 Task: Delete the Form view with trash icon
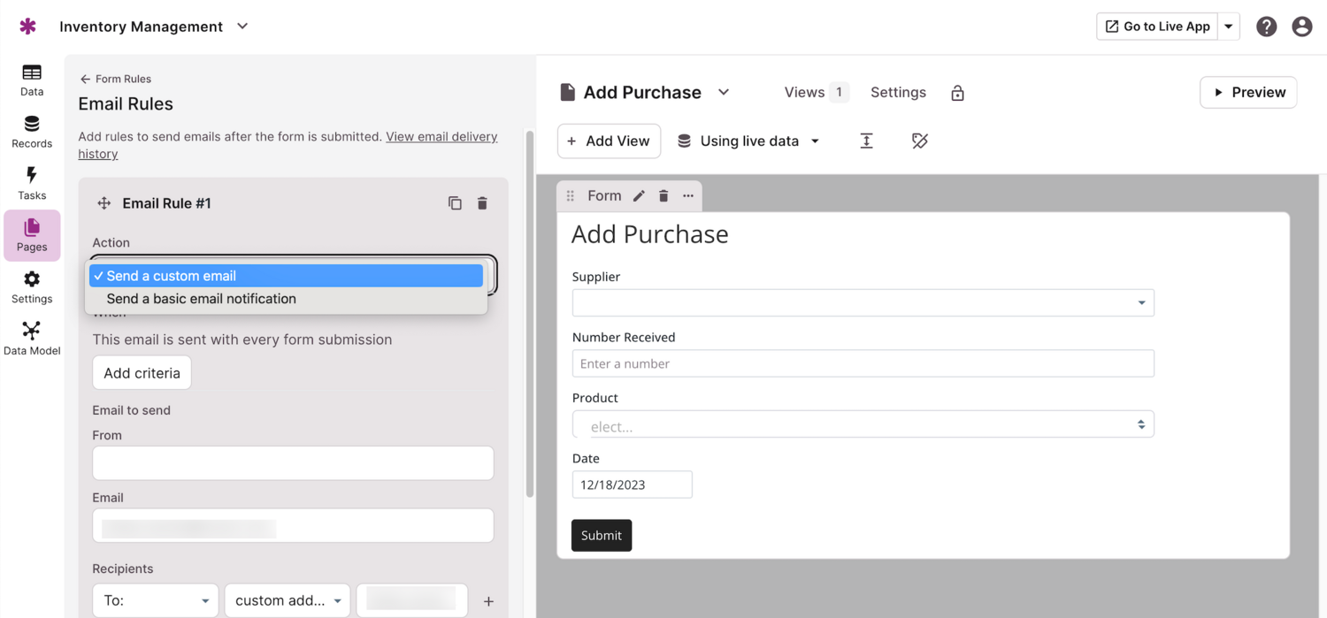(x=663, y=196)
